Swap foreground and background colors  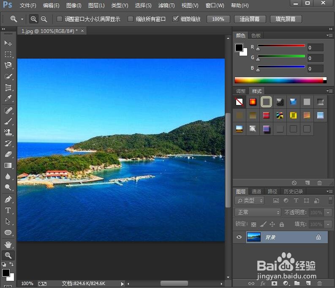[11, 264]
